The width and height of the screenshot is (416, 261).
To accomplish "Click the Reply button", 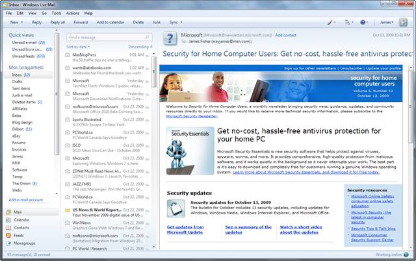I will 36,23.
